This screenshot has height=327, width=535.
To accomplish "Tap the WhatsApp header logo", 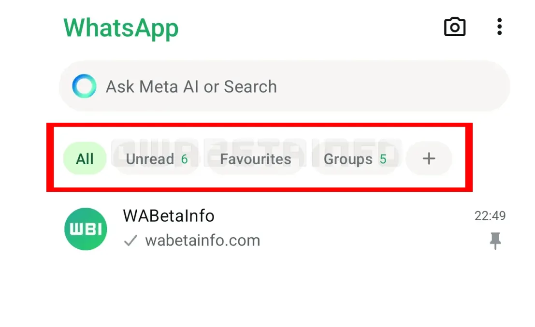I will 120,28.
